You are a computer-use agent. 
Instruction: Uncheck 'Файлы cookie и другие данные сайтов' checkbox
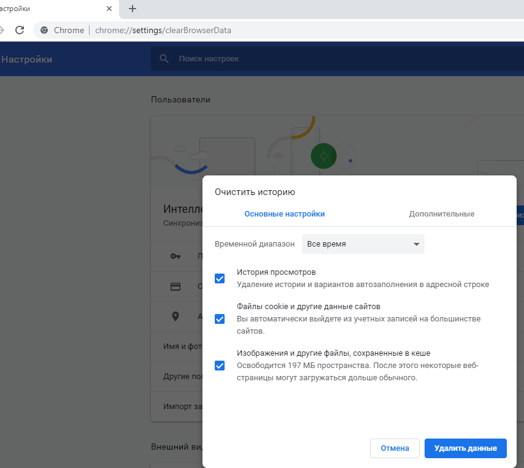(x=220, y=319)
